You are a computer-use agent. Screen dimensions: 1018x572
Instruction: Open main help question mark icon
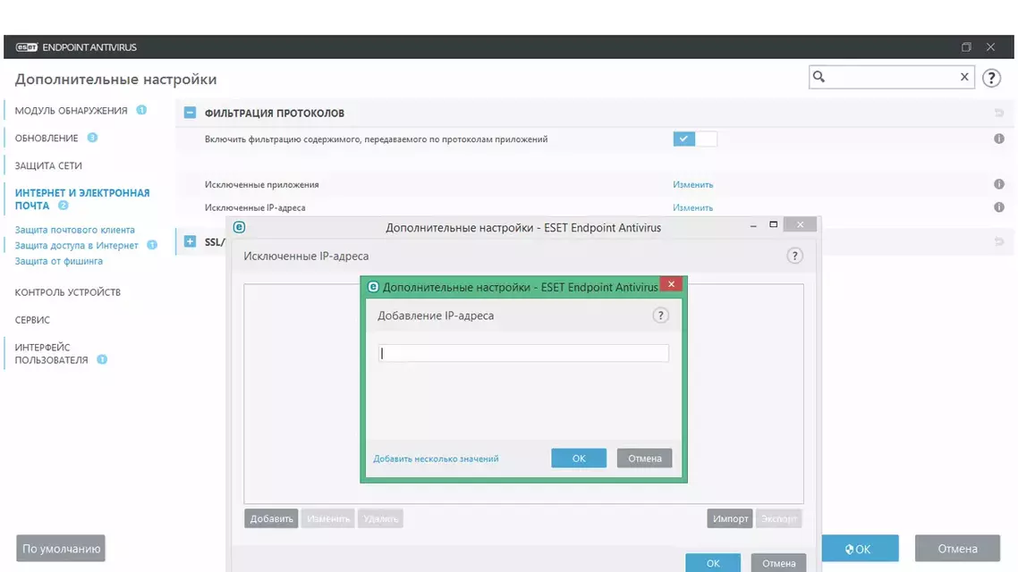pyautogui.click(x=991, y=78)
